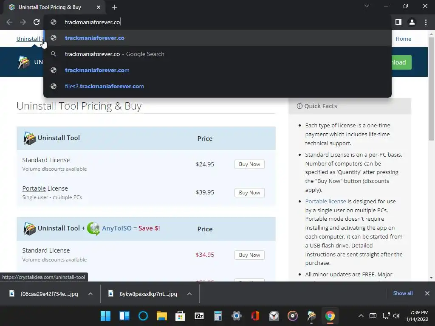The width and height of the screenshot is (435, 326).
Task: Open the Portable link in pricing table
Action: pyautogui.click(x=34, y=188)
